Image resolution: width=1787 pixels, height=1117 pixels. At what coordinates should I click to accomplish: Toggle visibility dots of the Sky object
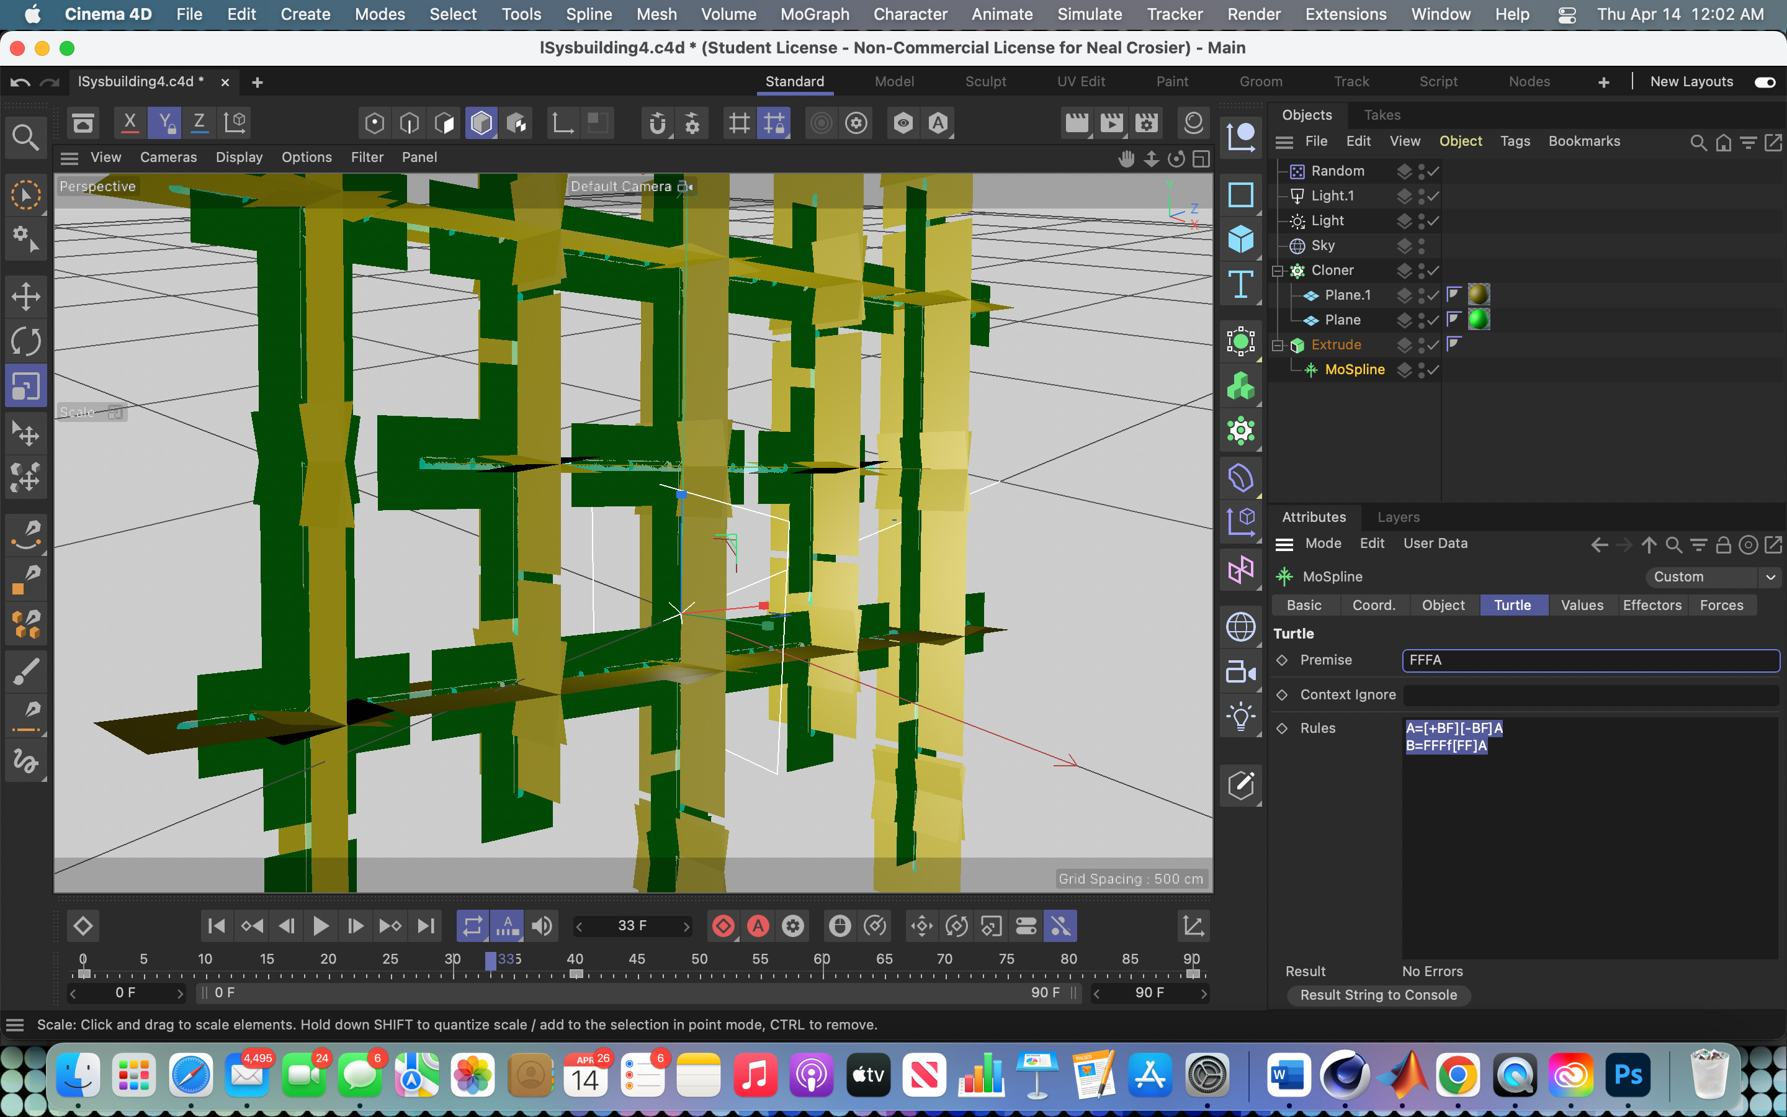[1422, 245]
